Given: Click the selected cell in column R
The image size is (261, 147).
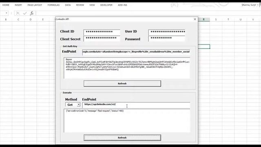Looking at the screenshot, I should (204, 47).
